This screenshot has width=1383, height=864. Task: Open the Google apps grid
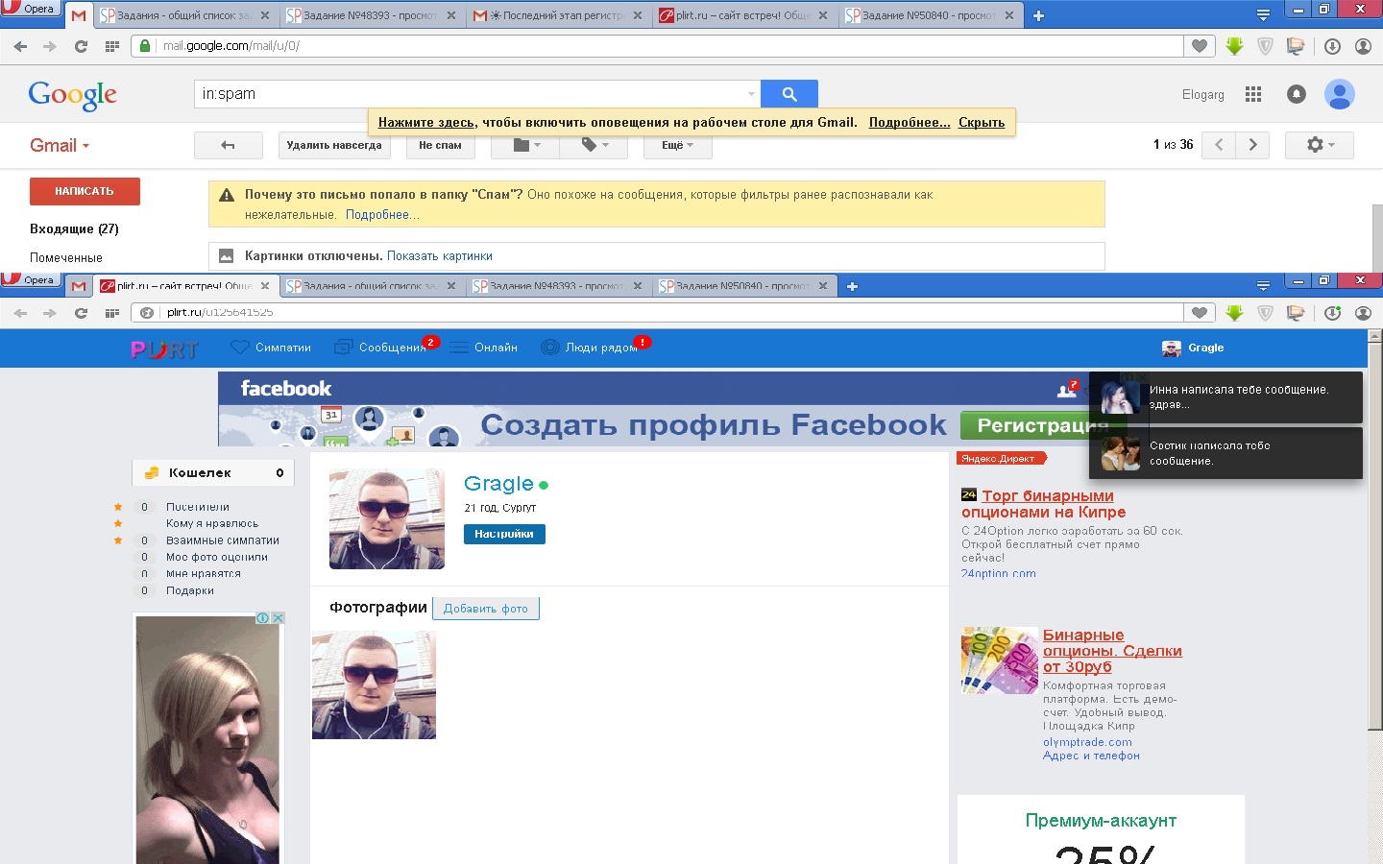pos(1253,94)
